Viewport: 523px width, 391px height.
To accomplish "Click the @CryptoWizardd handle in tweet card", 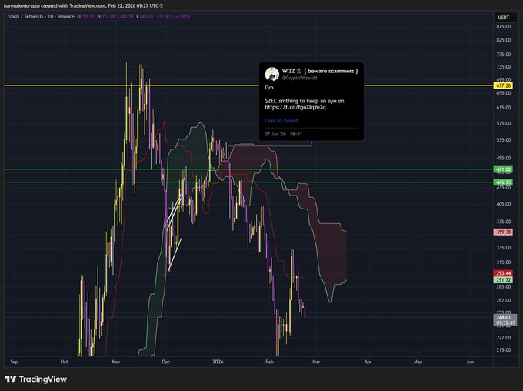I will tap(299, 78).
